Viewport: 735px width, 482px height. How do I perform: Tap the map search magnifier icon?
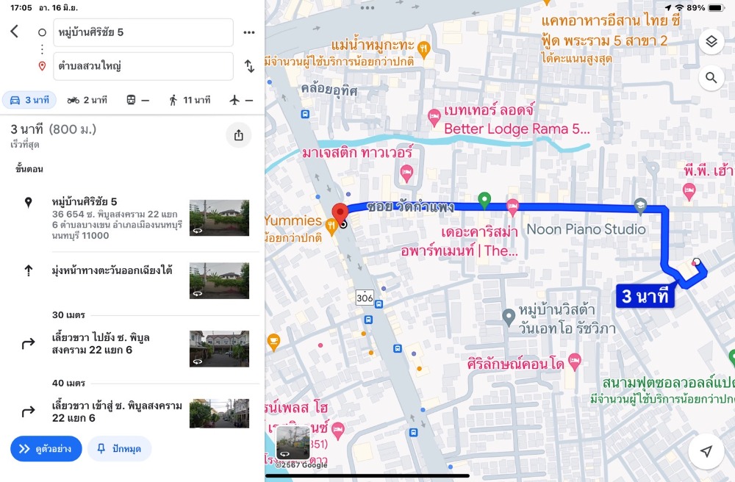(711, 77)
